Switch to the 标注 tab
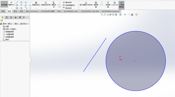 click(15, 11)
